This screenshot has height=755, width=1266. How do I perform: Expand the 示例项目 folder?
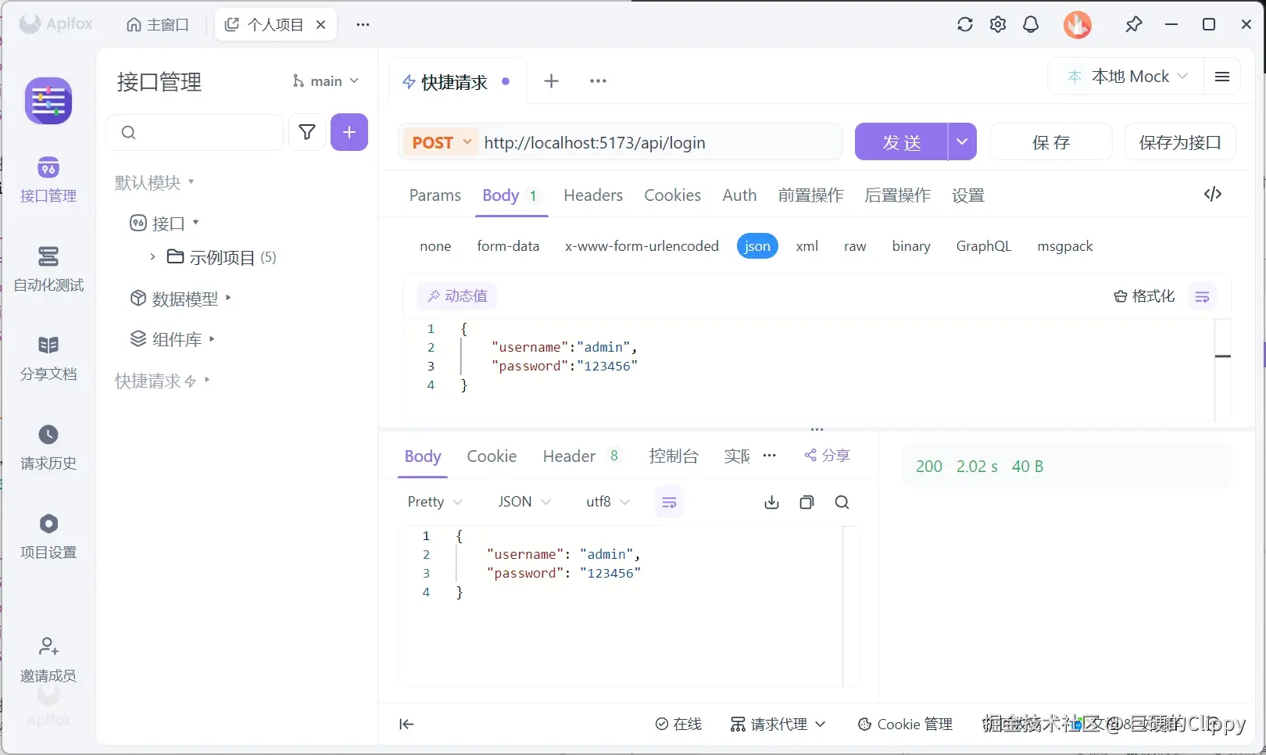pyautogui.click(x=151, y=257)
